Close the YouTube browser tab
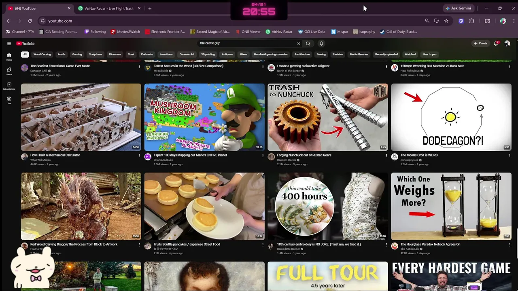The width and height of the screenshot is (518, 291). (69, 8)
